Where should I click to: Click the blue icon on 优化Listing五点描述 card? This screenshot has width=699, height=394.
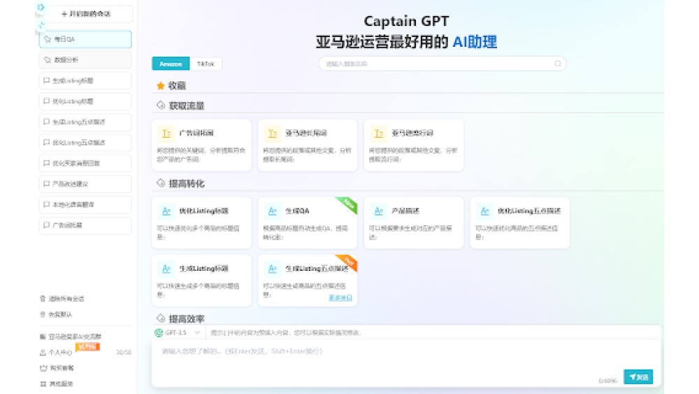[484, 211]
